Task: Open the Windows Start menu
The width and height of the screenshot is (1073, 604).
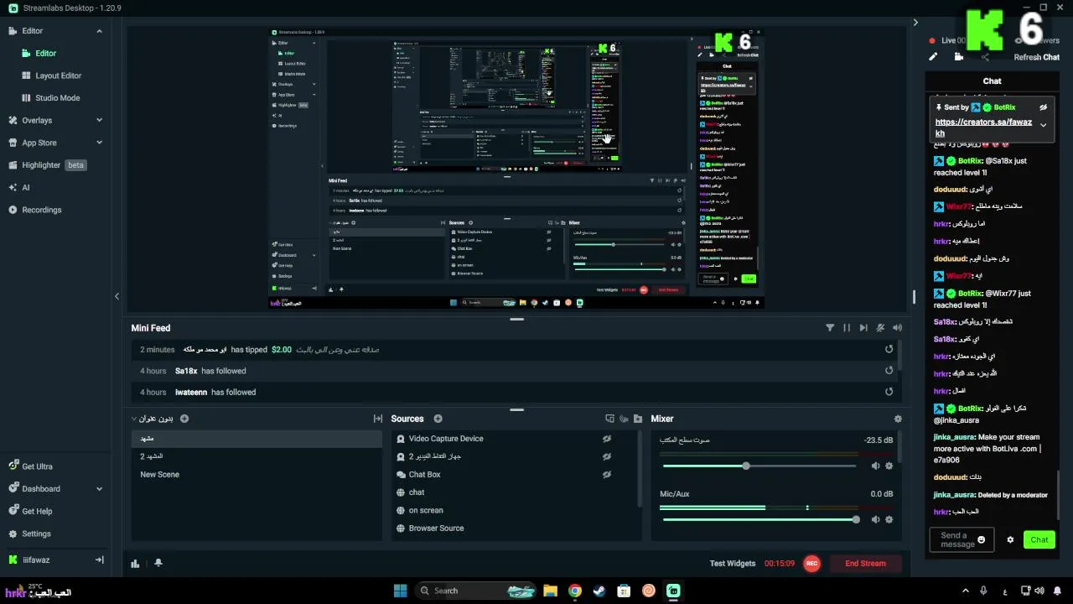Action: [400, 591]
